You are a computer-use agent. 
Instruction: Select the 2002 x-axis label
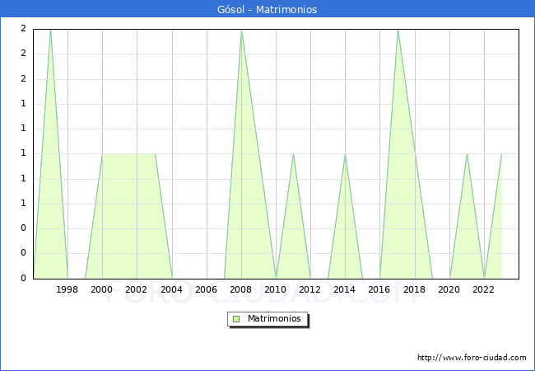pyautogui.click(x=136, y=289)
